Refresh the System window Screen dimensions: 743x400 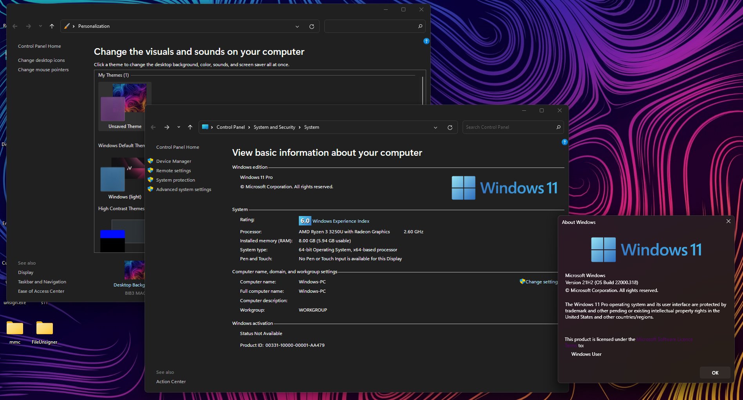click(450, 128)
